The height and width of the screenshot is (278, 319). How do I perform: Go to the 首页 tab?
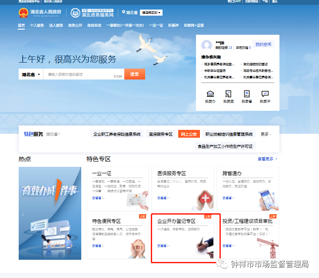[21, 25]
